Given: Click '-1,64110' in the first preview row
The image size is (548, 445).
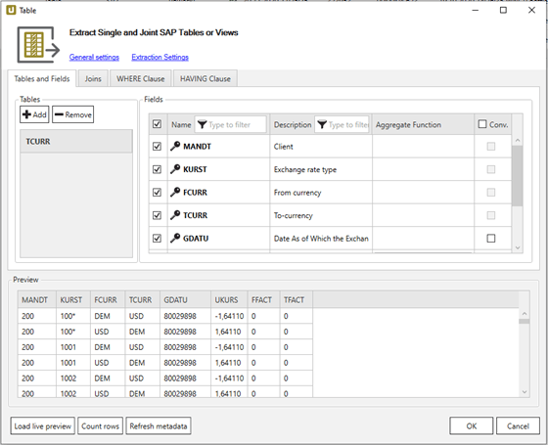Looking at the screenshot, I should [x=229, y=316].
